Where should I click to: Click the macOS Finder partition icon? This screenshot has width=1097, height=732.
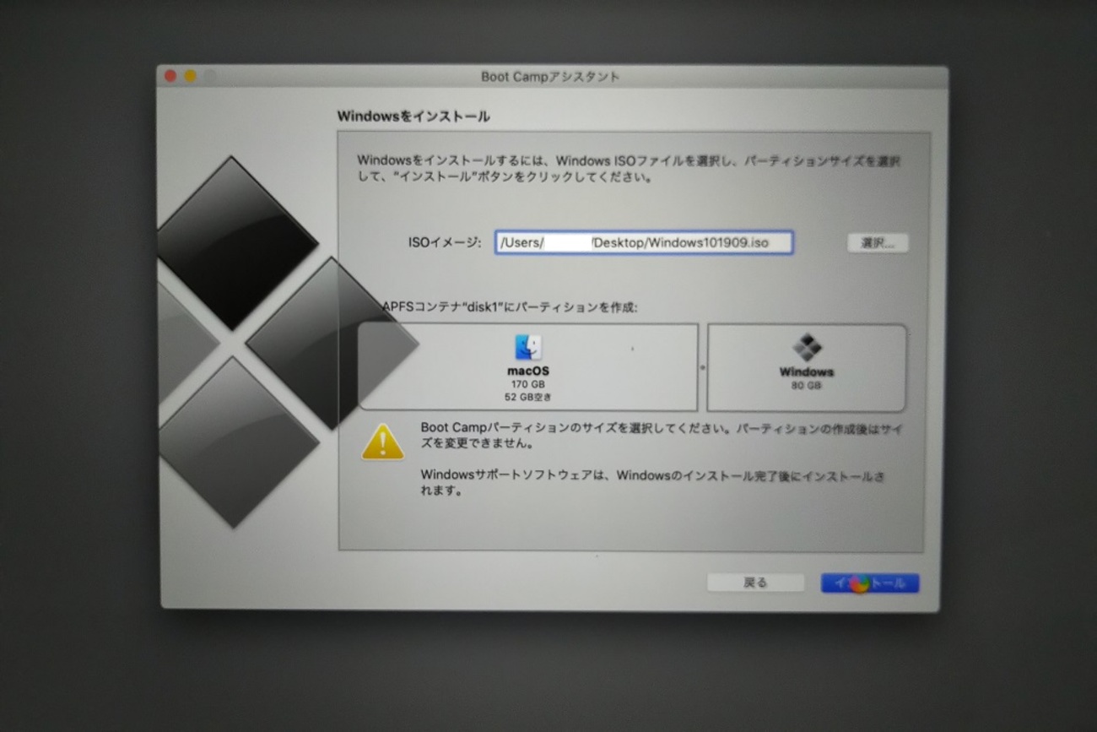[528, 347]
